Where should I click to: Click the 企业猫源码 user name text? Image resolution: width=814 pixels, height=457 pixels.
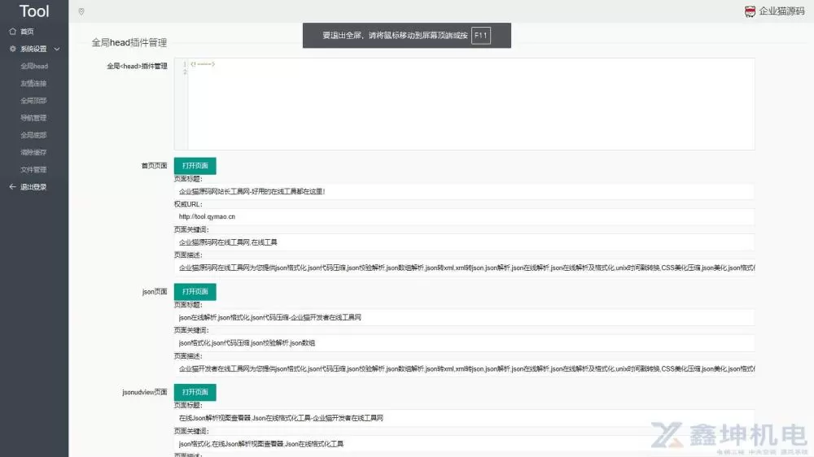pos(781,11)
